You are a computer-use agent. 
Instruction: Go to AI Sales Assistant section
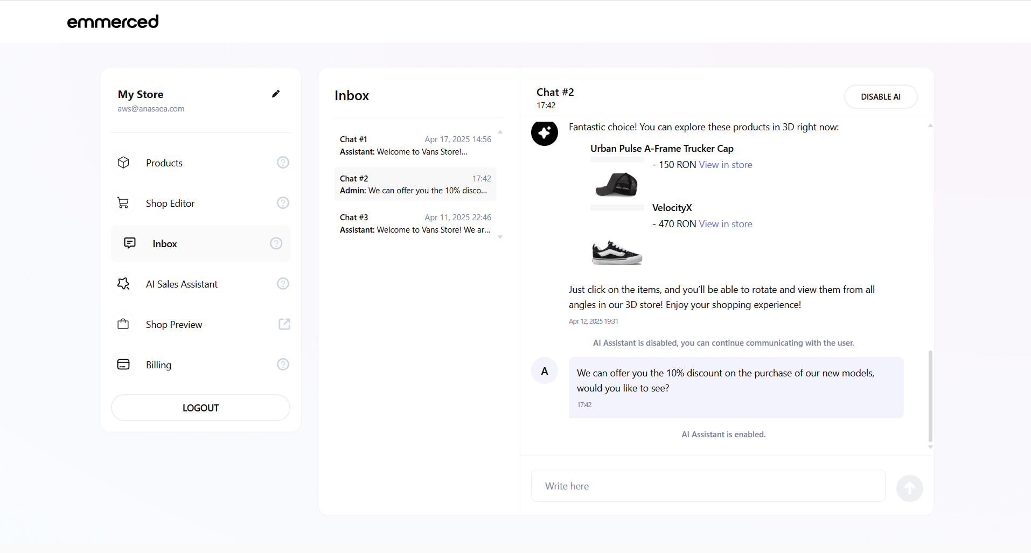[182, 284]
